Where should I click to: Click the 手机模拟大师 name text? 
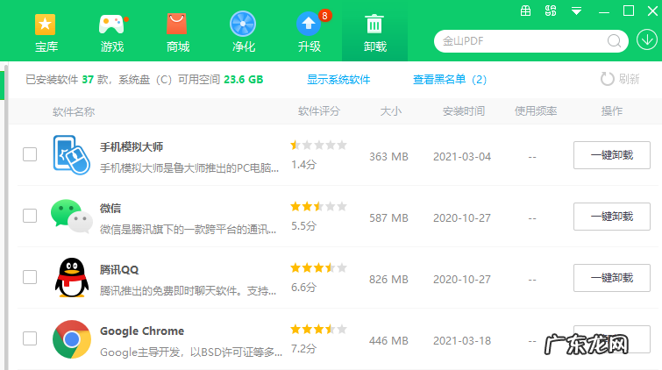pos(132,147)
